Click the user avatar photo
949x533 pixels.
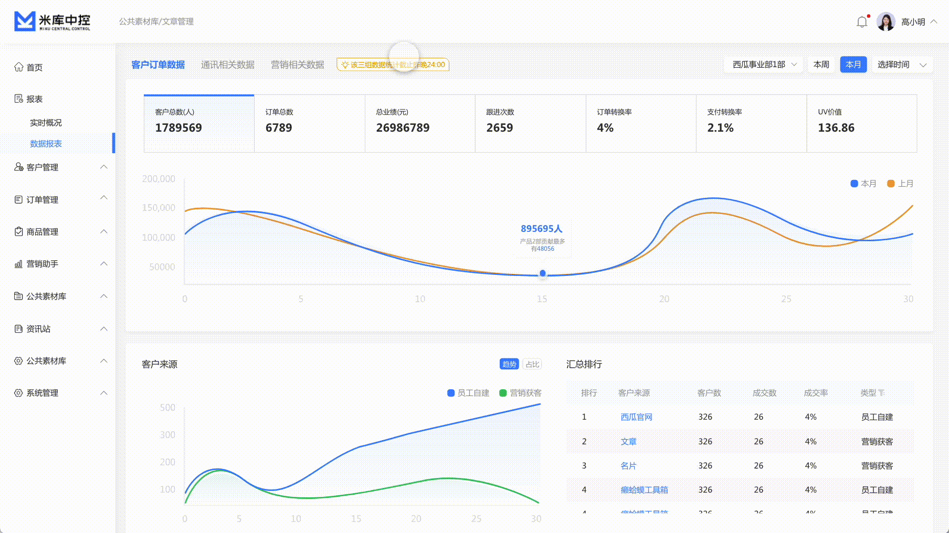point(886,22)
